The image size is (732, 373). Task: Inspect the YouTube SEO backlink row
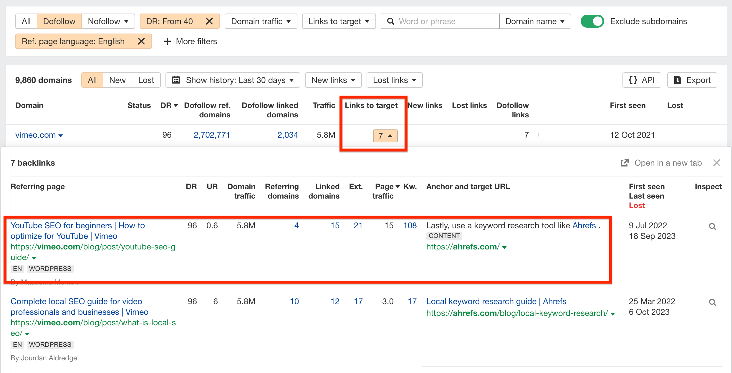tap(712, 227)
